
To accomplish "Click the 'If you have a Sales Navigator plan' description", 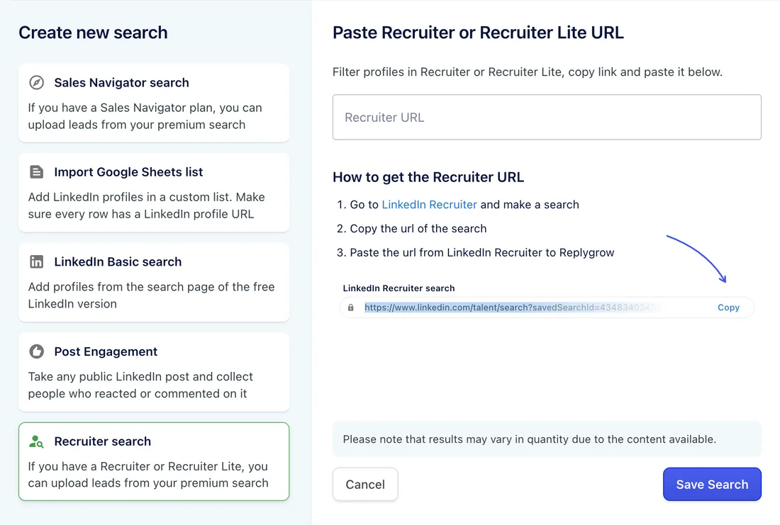I will pyautogui.click(x=145, y=115).
